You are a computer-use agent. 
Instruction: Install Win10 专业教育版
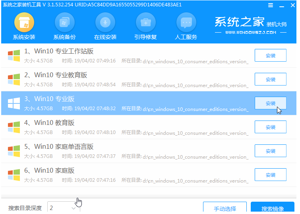270,79
